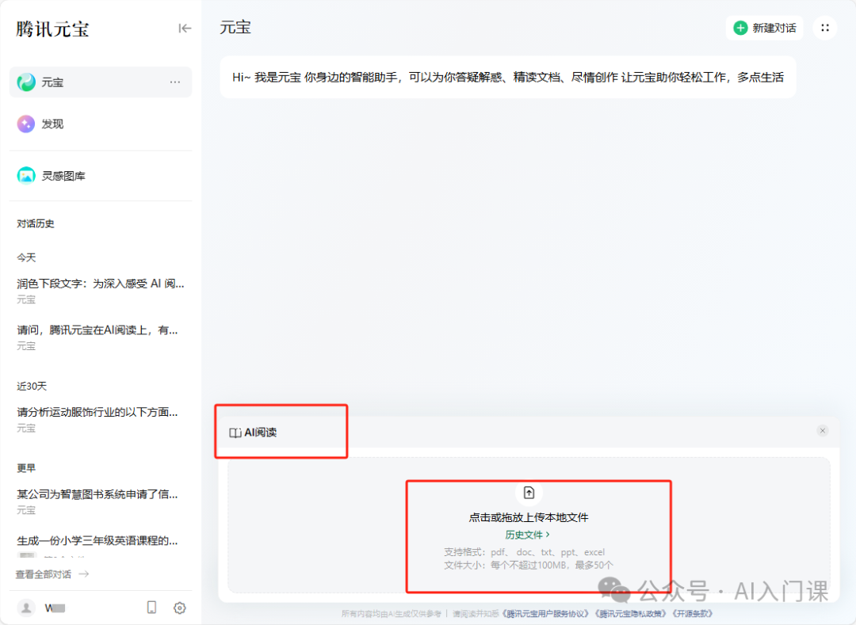The height and width of the screenshot is (625, 856).
Task: Collapse the sidebar with the arrow icon
Action: point(185,29)
